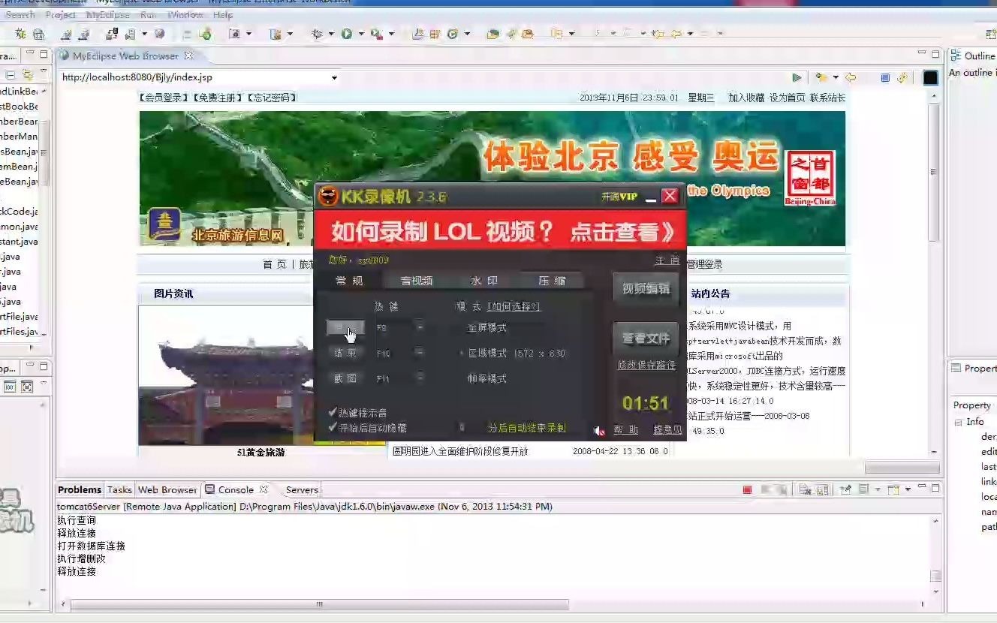Click the refresh icon in browser toolbar
997x623 pixels.
click(902, 77)
